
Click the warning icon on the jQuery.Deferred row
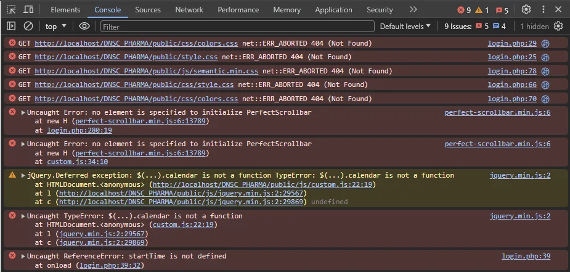tap(12, 175)
